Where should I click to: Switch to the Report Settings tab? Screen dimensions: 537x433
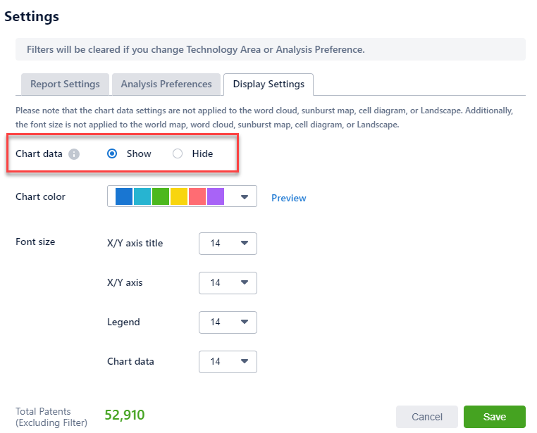(x=65, y=84)
